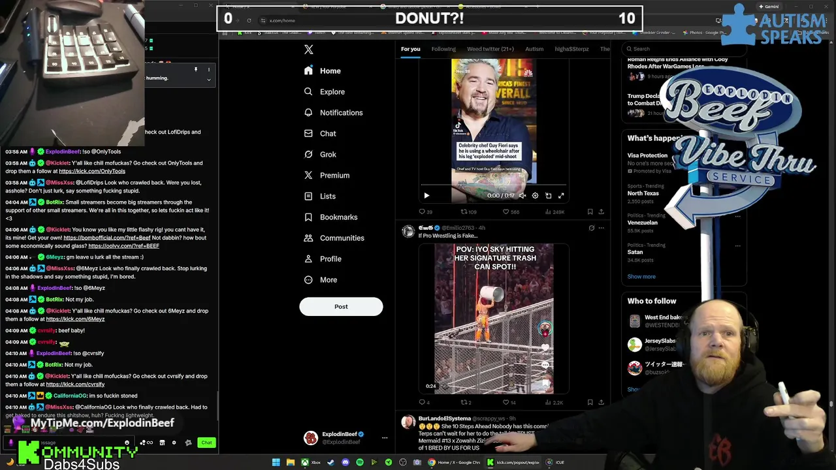Expand pinned message chevron in Kick chat
This screenshot has width=836, height=470.
click(x=208, y=80)
